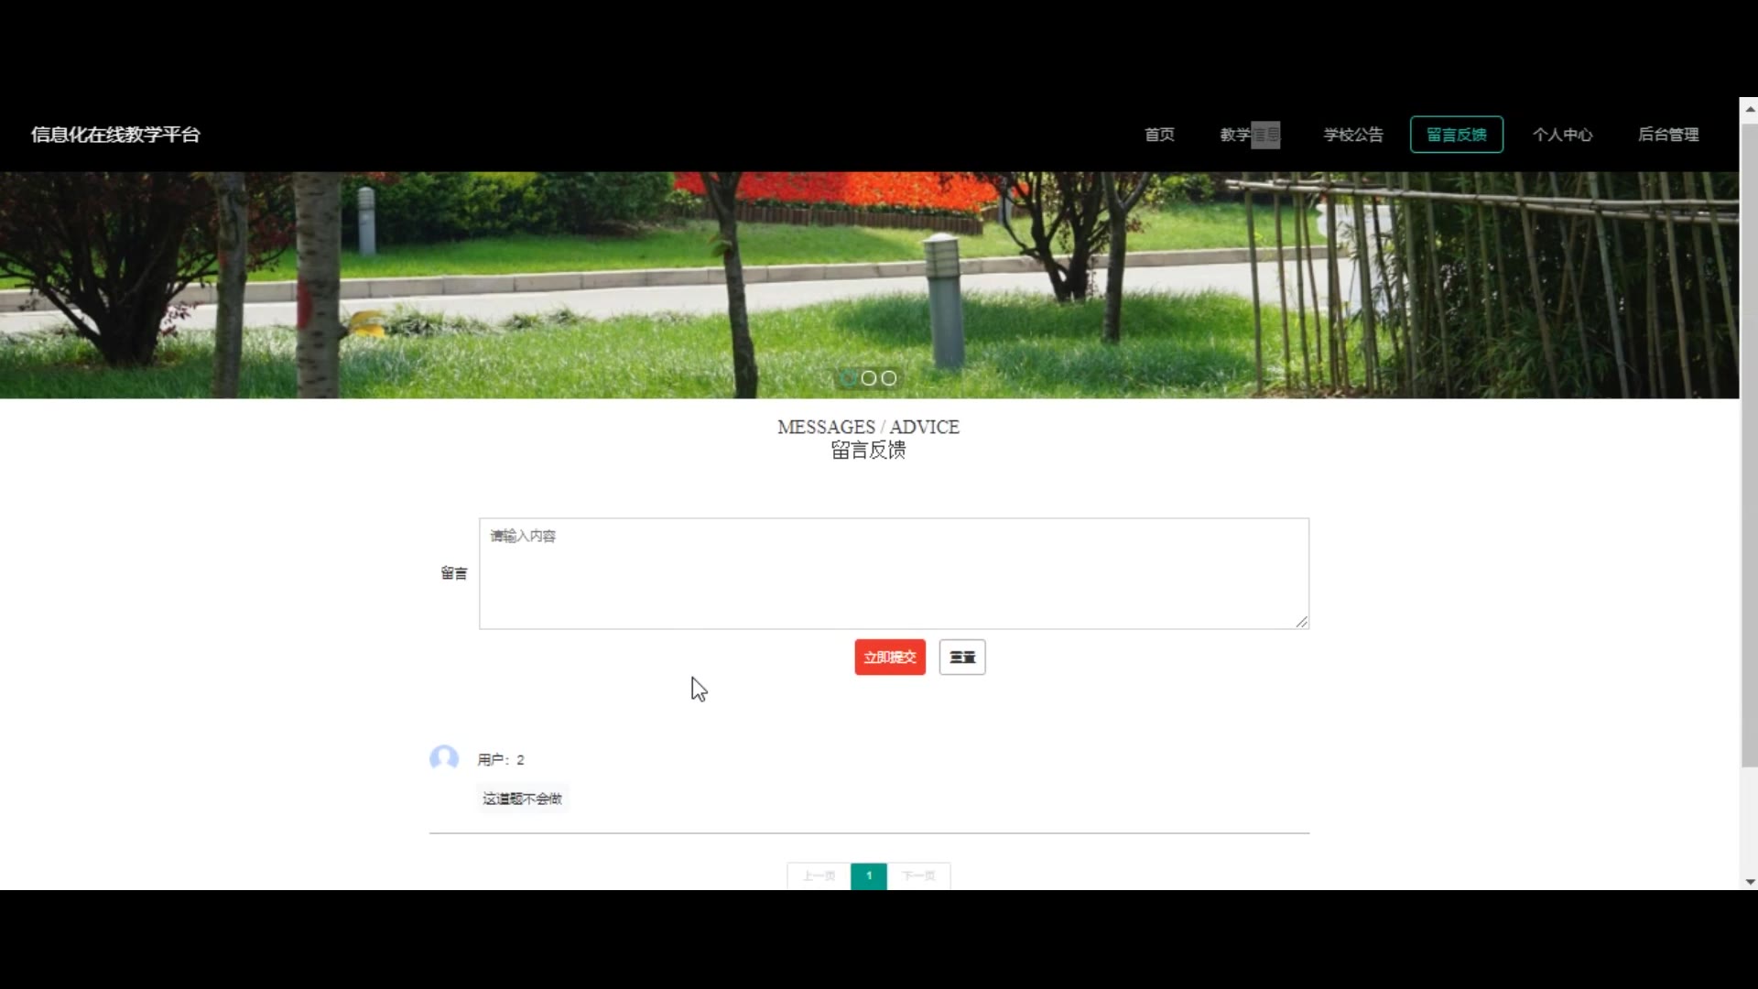
Task: Select the first carousel indicator dot
Action: [849, 378]
